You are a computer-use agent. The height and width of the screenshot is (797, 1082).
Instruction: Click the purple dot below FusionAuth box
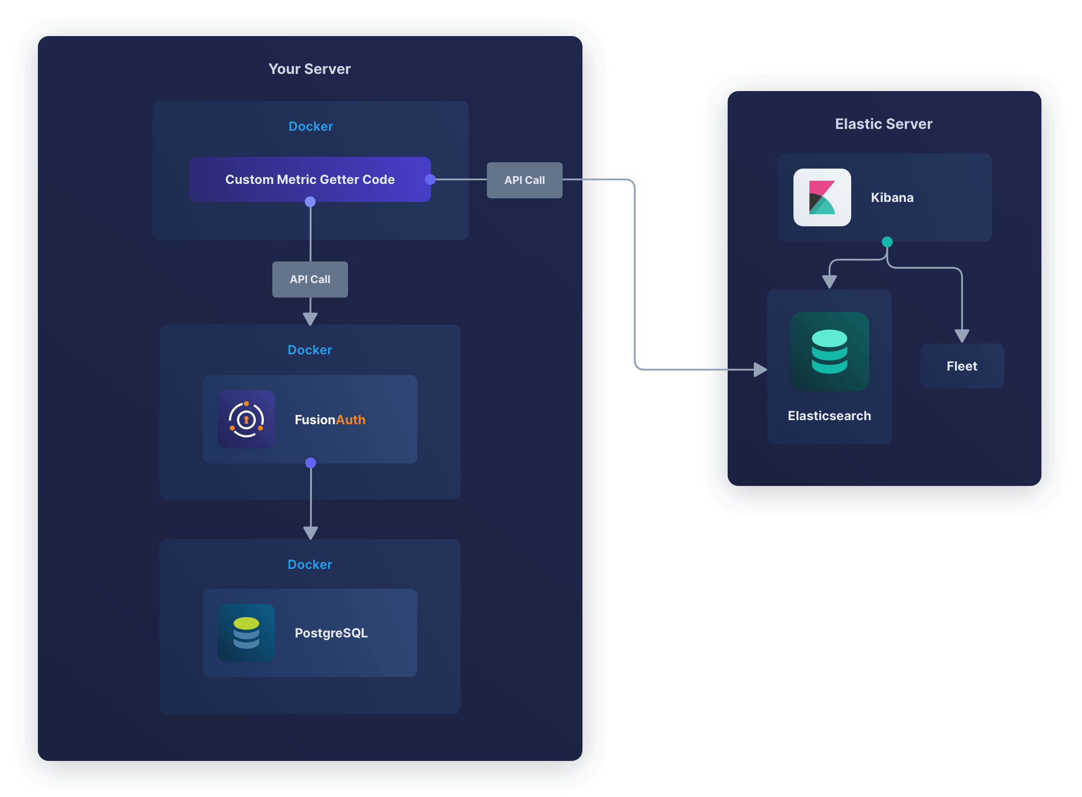311,463
